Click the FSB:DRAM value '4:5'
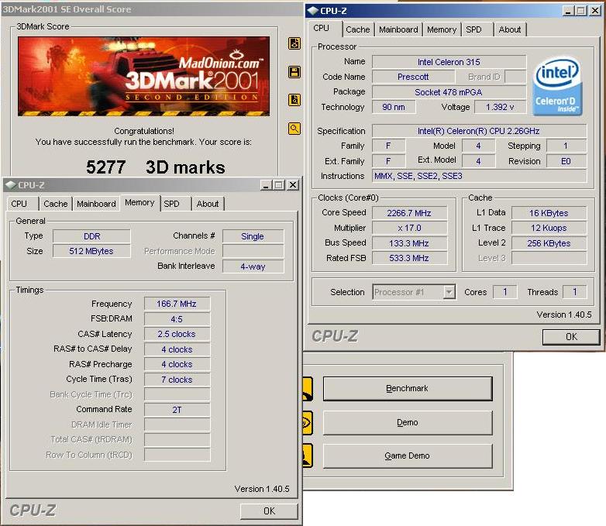 pos(177,319)
